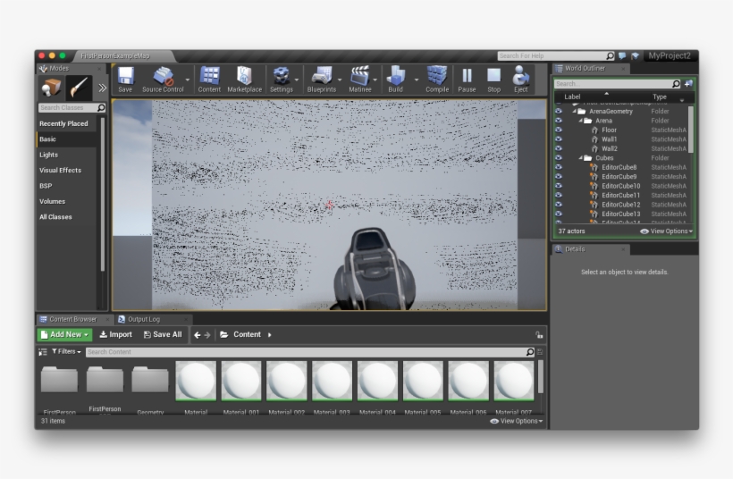Click the Import button
The height and width of the screenshot is (479, 733).
pos(115,334)
